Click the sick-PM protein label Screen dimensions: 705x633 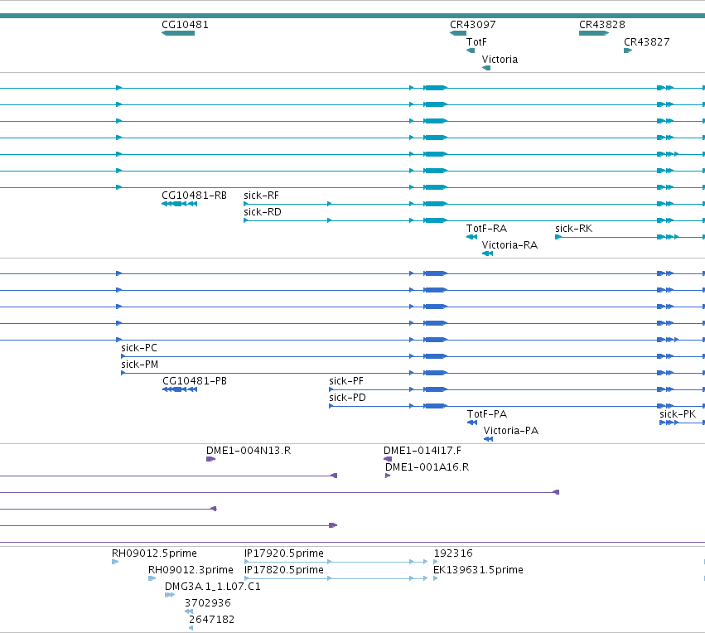(x=139, y=365)
